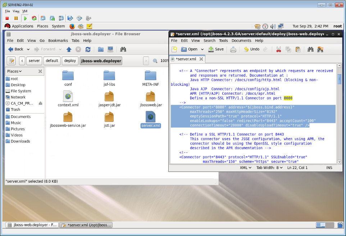The width and height of the screenshot is (346, 236).
Task: Show later path buttons with right chevron
Action: (146, 61)
